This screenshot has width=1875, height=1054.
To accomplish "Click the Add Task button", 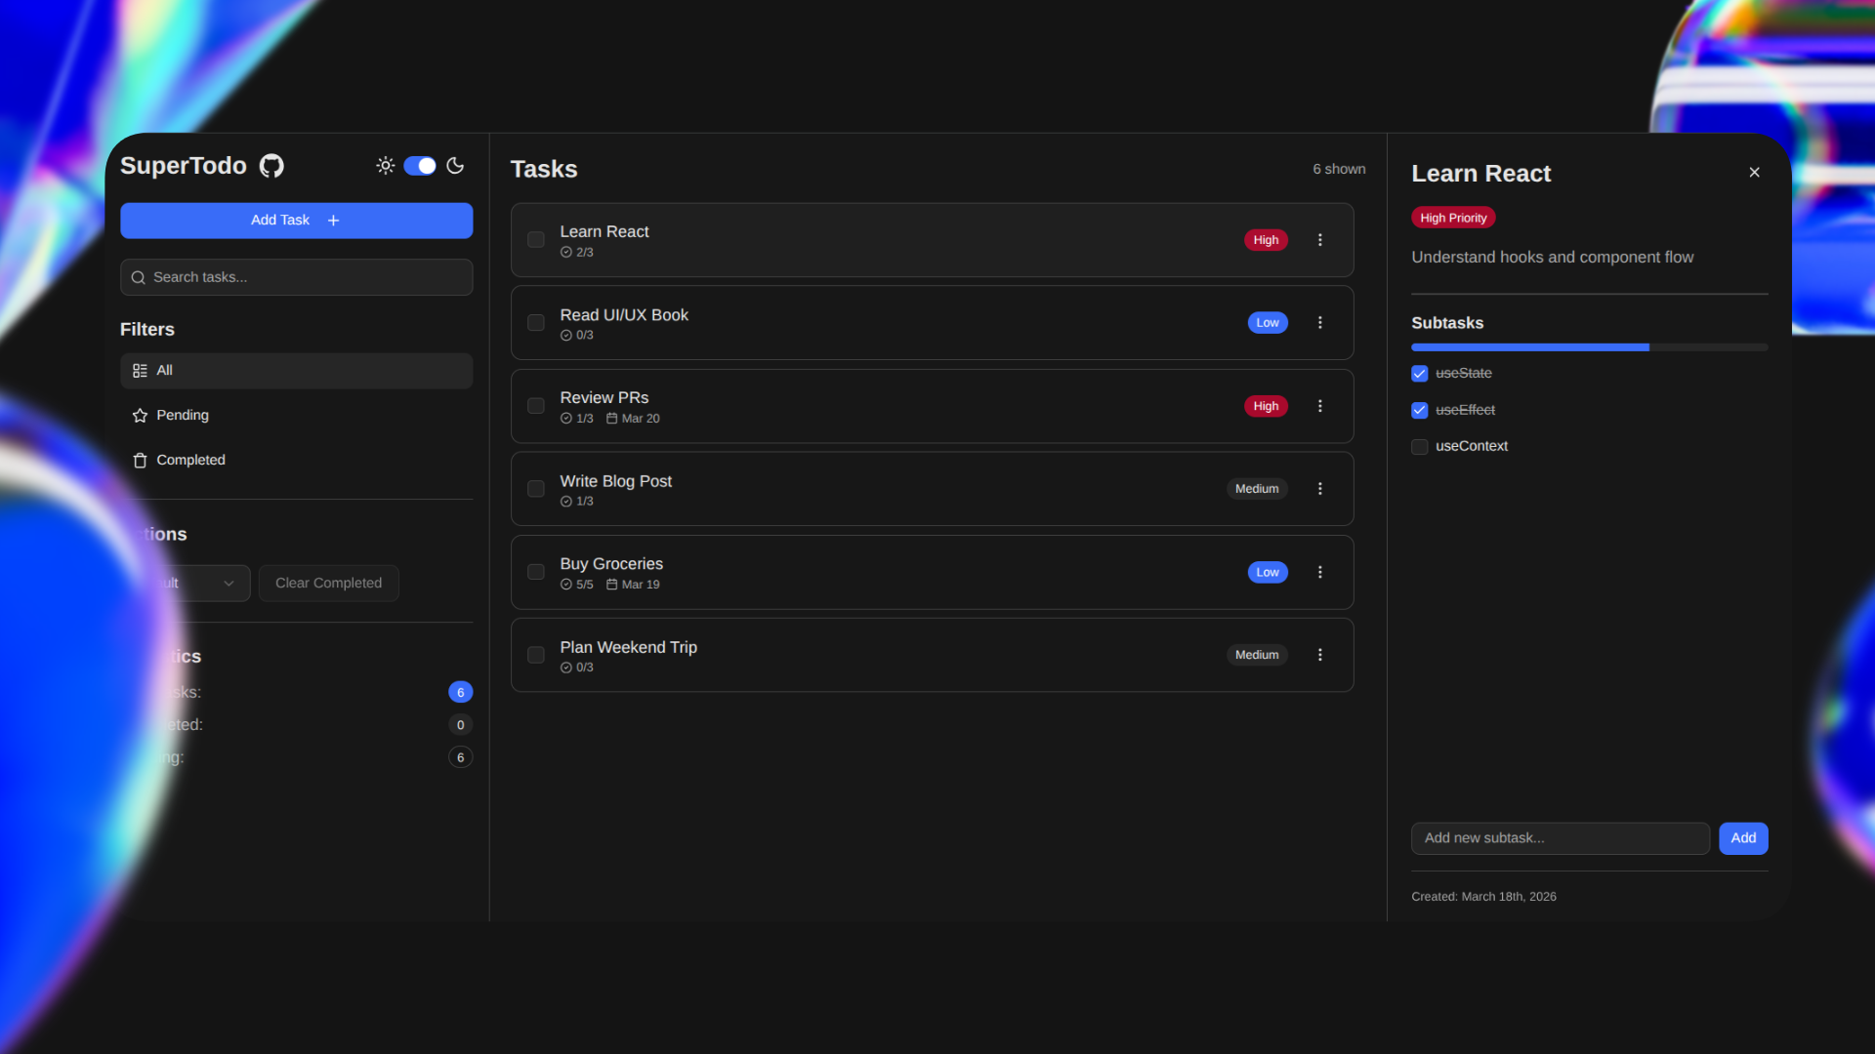I will point(296,221).
